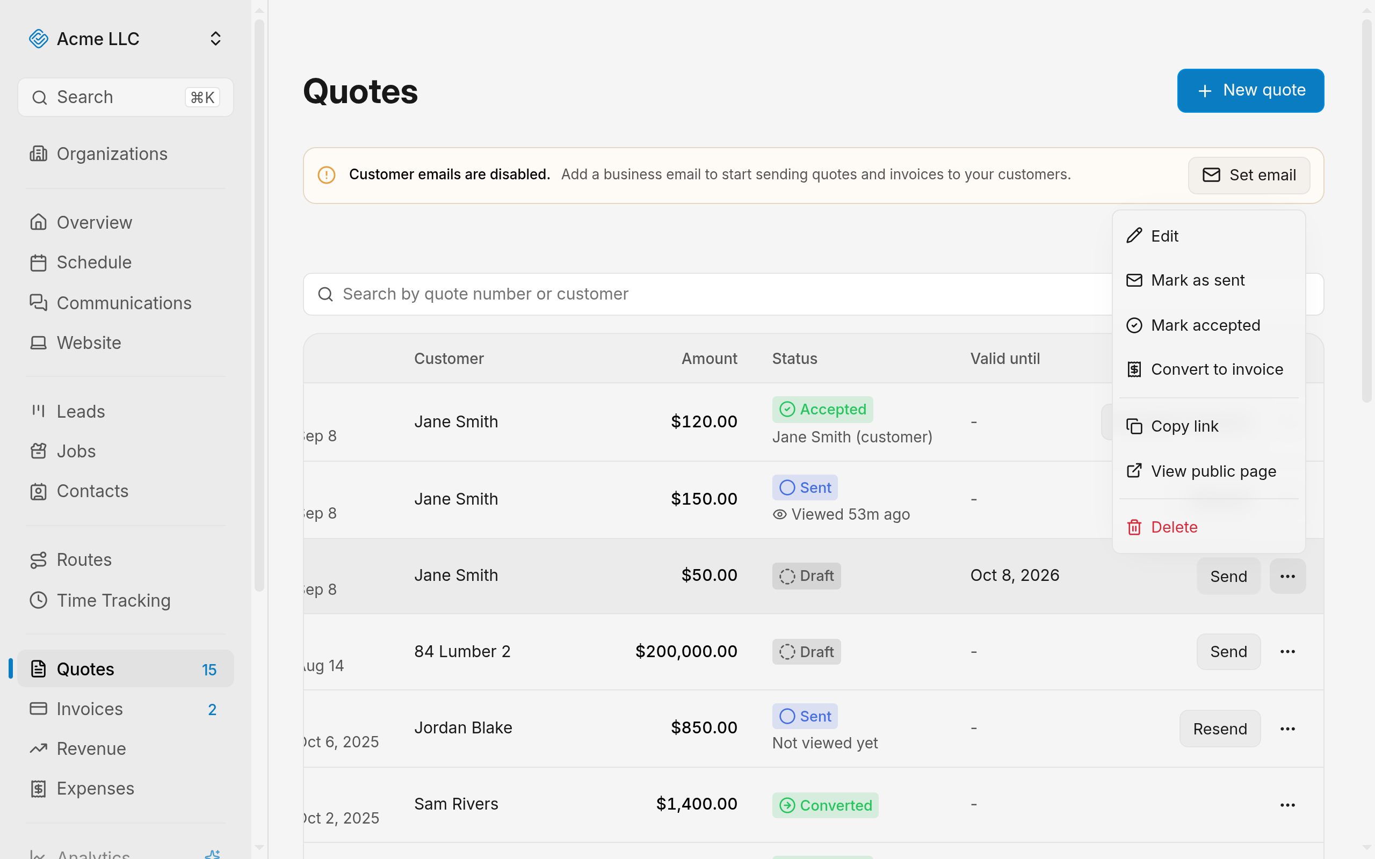
Task: Click the Oct 8, 2026 valid-until date
Action: (x=1015, y=575)
